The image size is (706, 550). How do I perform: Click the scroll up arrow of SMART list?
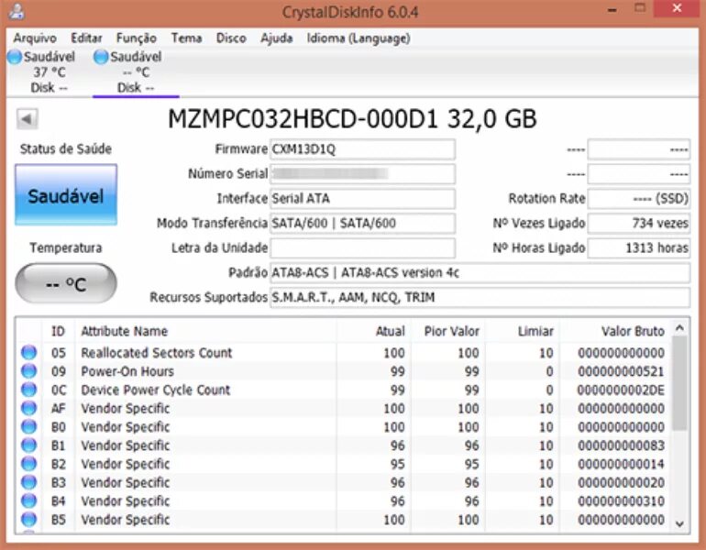[x=680, y=328]
